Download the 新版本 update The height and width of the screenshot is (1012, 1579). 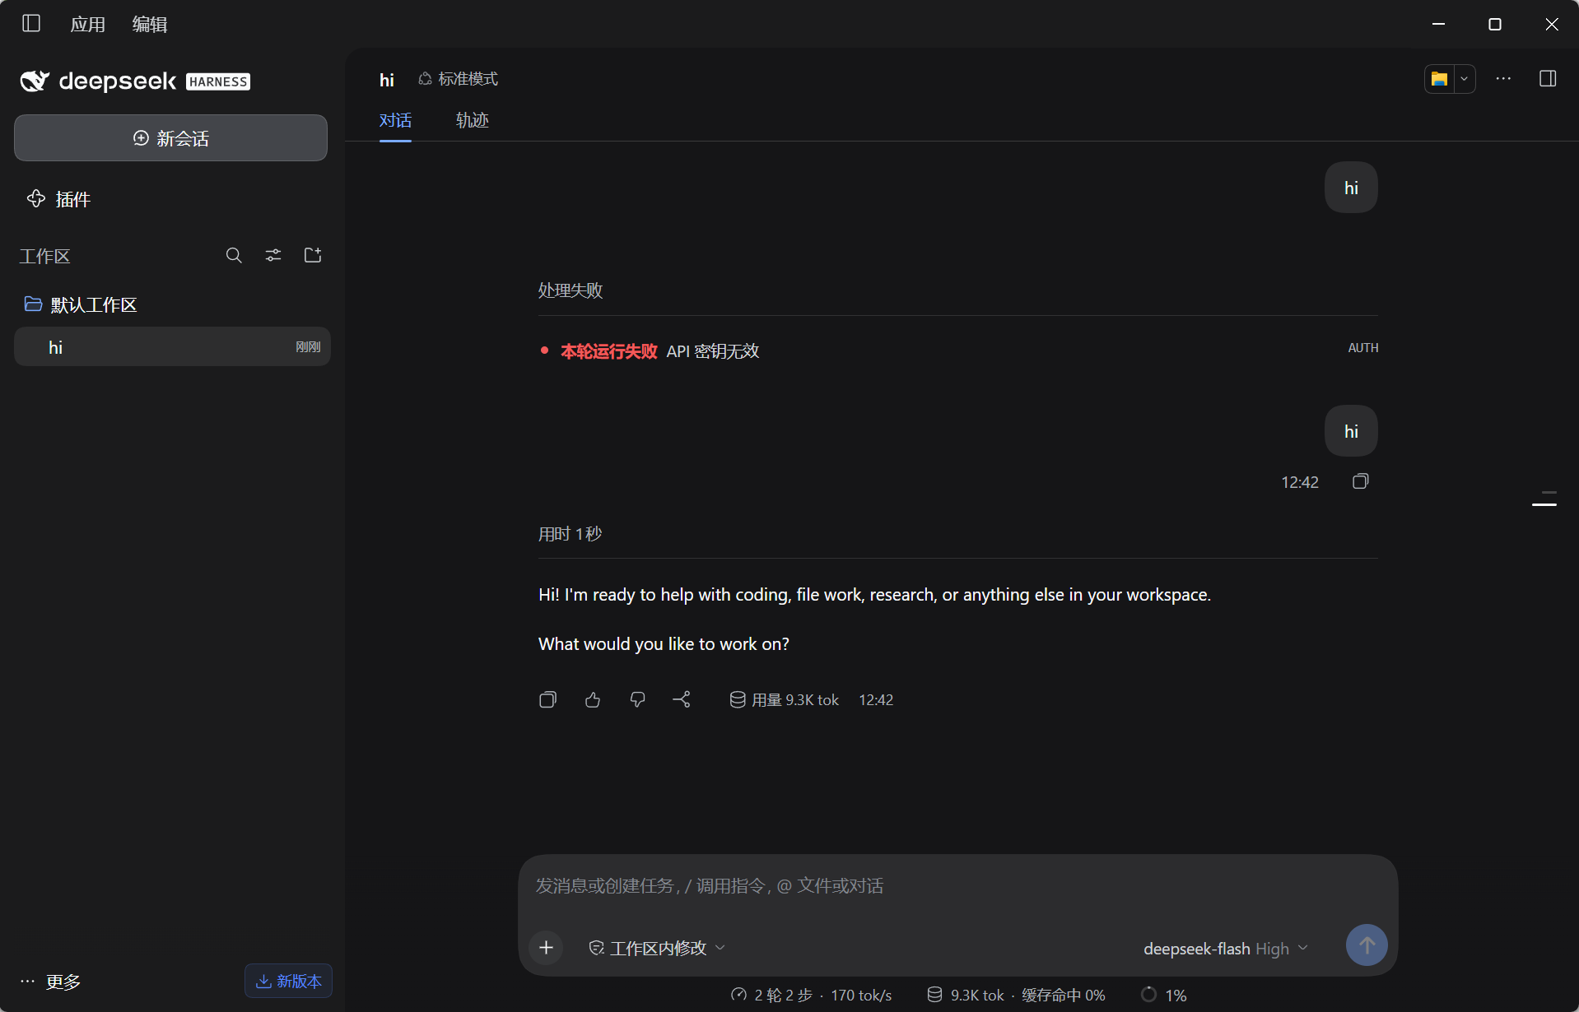[x=288, y=981]
